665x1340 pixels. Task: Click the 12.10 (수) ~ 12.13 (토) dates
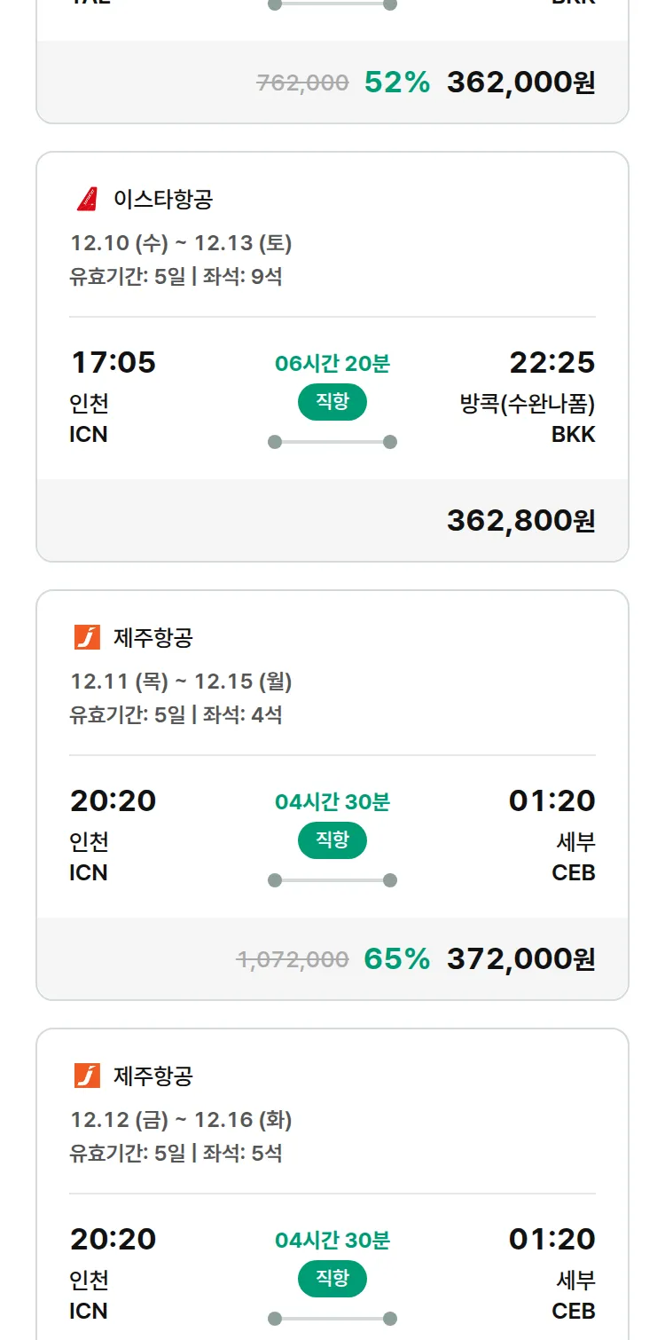pyautogui.click(x=181, y=243)
